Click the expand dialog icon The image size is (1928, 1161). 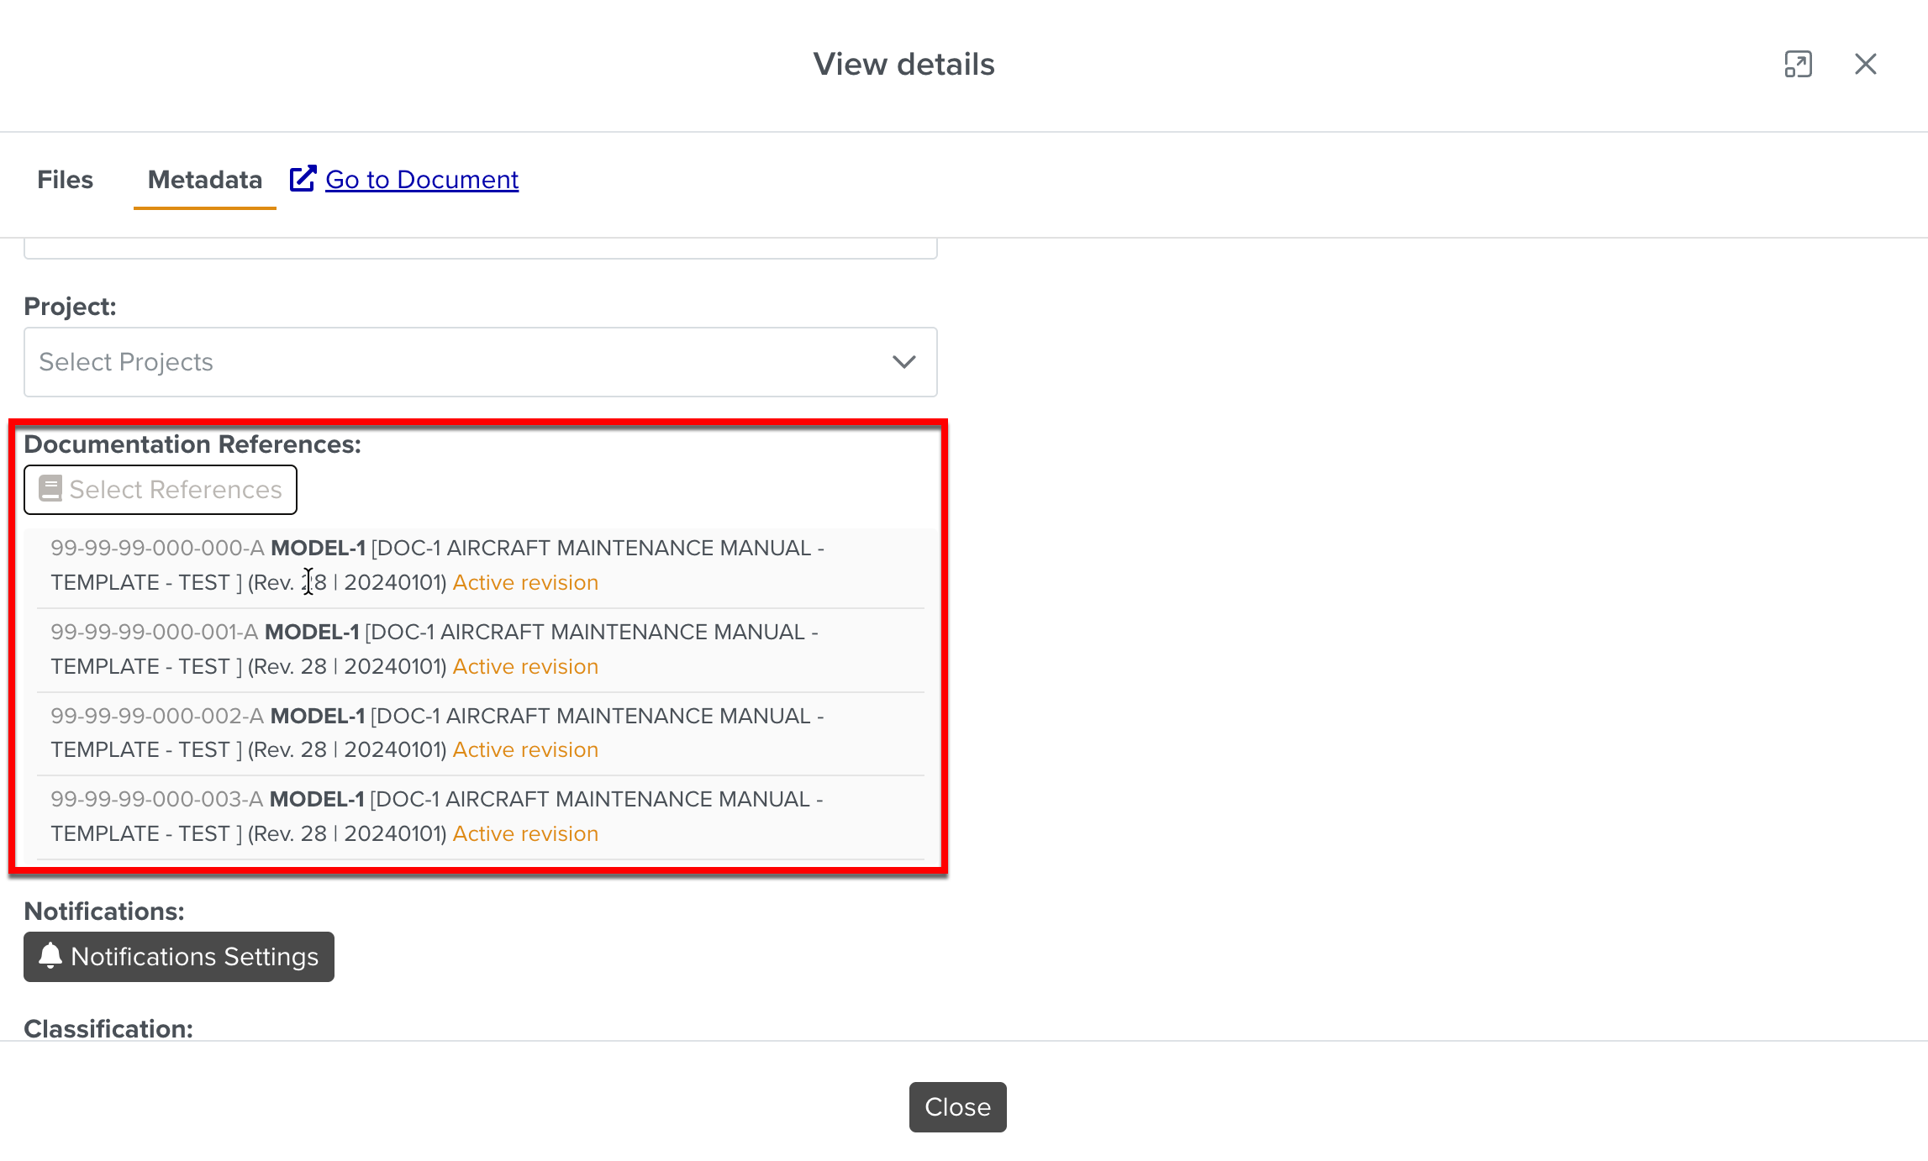(x=1799, y=64)
